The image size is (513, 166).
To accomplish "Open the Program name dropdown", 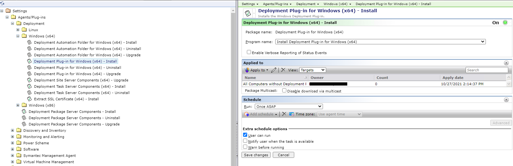I will coord(380,42).
